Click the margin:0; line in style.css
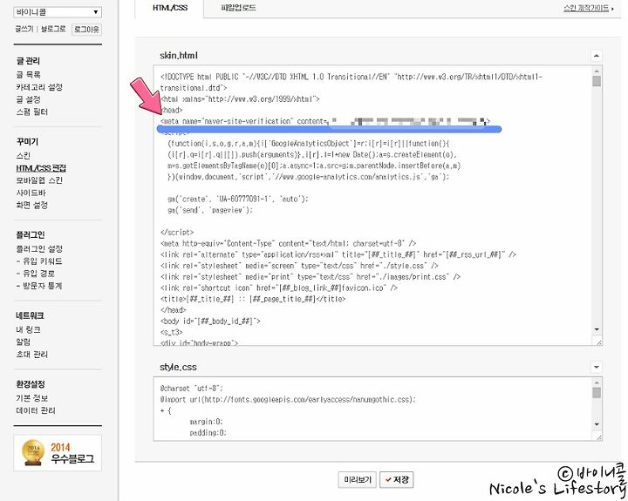This screenshot has width=628, height=501. point(206,422)
